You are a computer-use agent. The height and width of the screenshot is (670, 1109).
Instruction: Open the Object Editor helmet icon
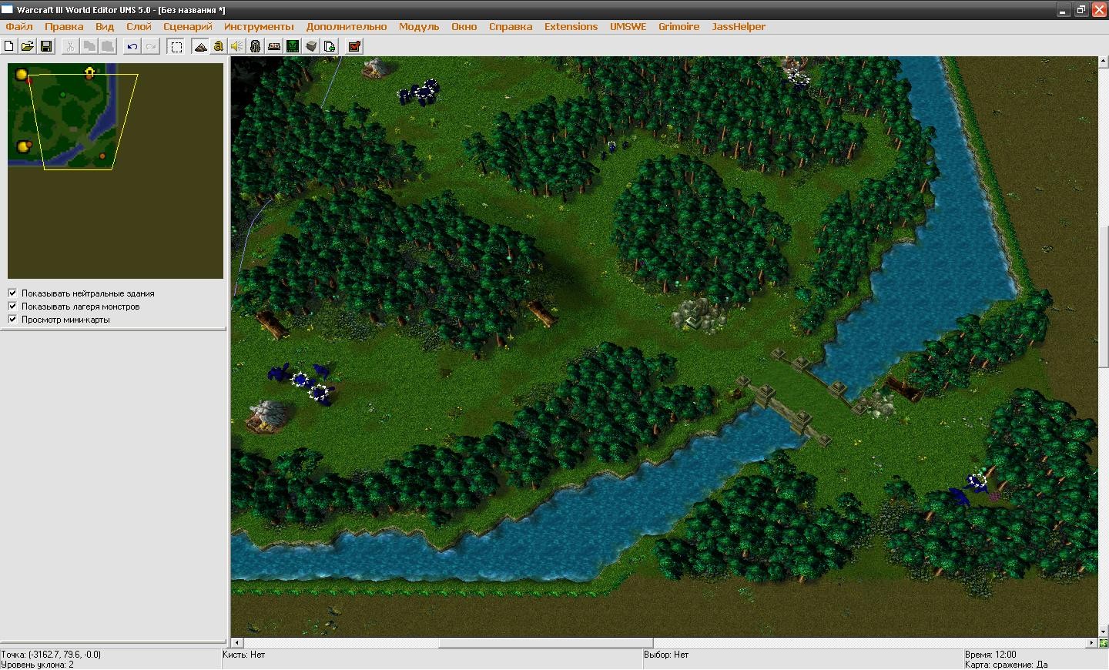click(x=256, y=46)
